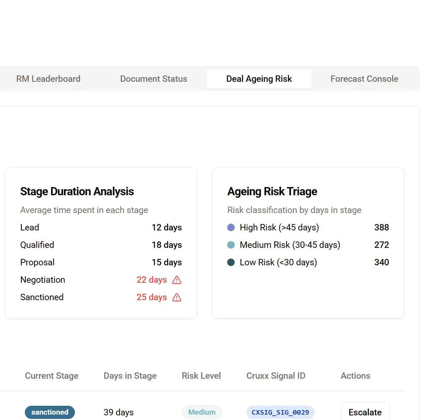Viewport: 426px width, 420px height.
Task: Click the Low Risk dark dot
Action: tap(231, 262)
